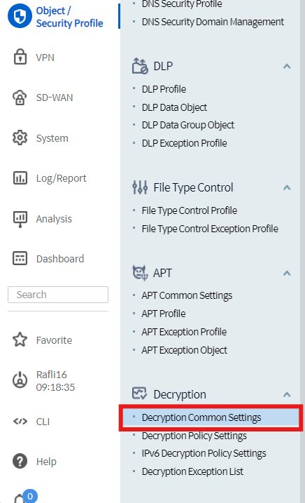Screen dimensions: 305x503
Task: Open APT Exception Profile link
Action: (184, 332)
